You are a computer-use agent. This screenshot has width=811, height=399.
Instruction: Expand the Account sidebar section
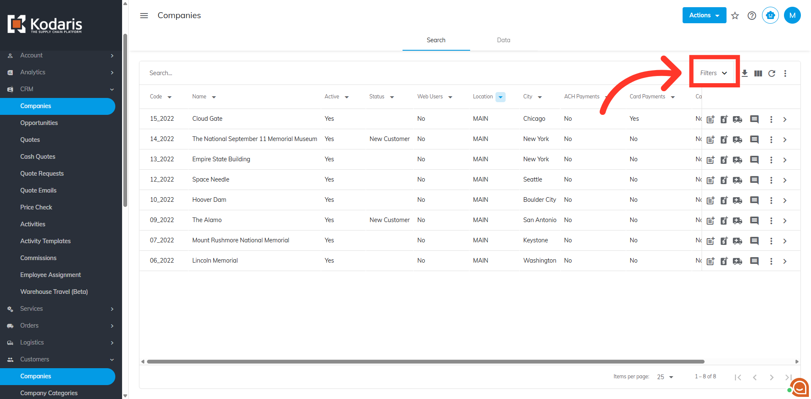click(61, 55)
